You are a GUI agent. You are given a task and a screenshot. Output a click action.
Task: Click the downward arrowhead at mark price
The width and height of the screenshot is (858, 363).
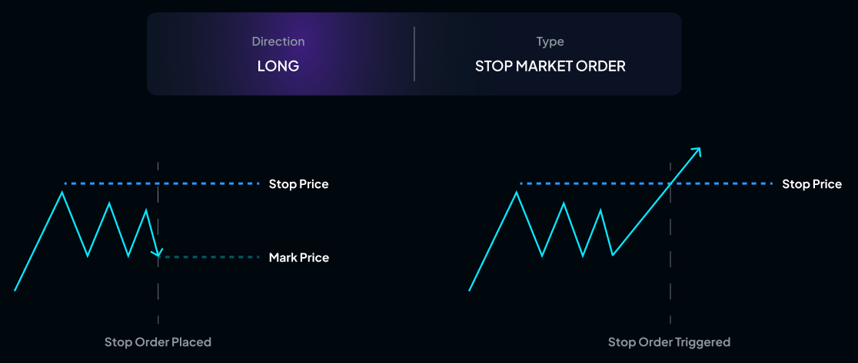tap(157, 252)
